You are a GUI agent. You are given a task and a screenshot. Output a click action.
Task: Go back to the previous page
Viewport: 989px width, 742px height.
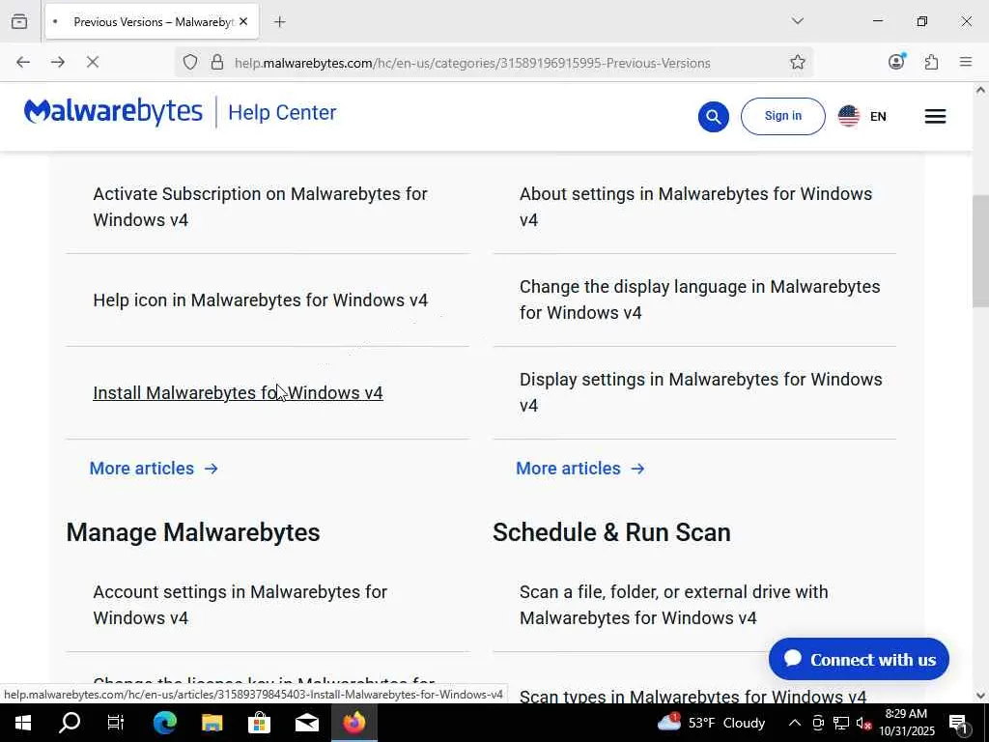click(23, 62)
